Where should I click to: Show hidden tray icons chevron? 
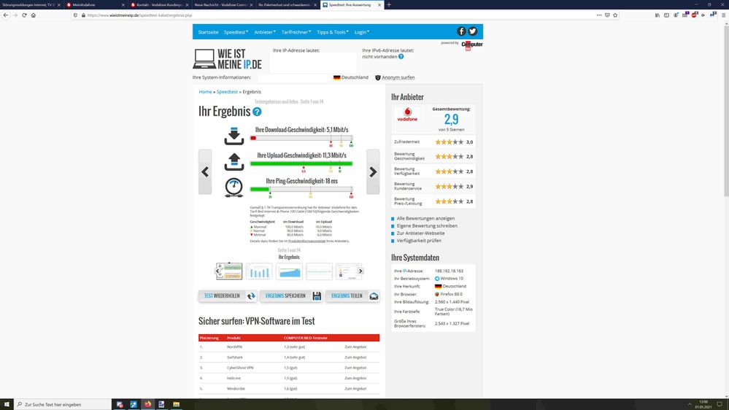(x=690, y=404)
